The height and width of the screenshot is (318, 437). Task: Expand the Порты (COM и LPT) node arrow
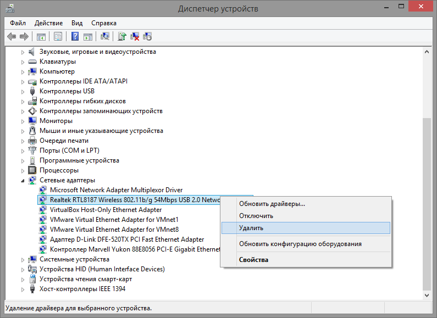tap(23, 151)
